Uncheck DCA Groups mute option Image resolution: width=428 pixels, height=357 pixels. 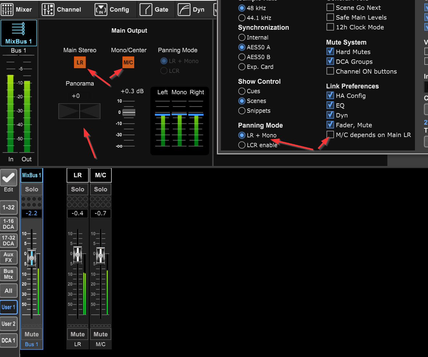click(x=330, y=61)
